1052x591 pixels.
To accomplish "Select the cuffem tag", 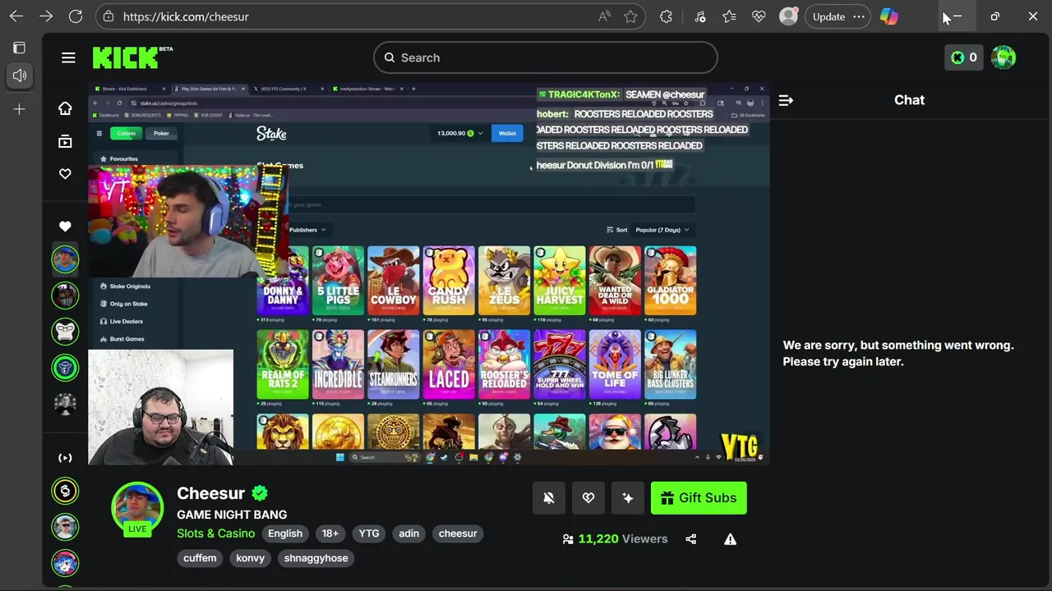I will tap(200, 558).
